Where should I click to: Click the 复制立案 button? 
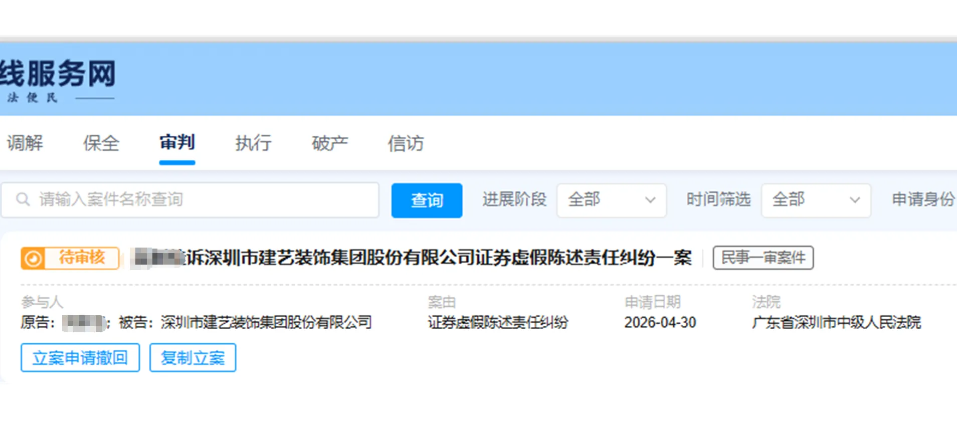[x=193, y=358]
